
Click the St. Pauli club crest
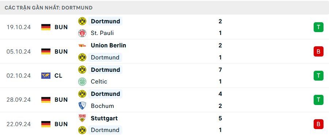82,33
